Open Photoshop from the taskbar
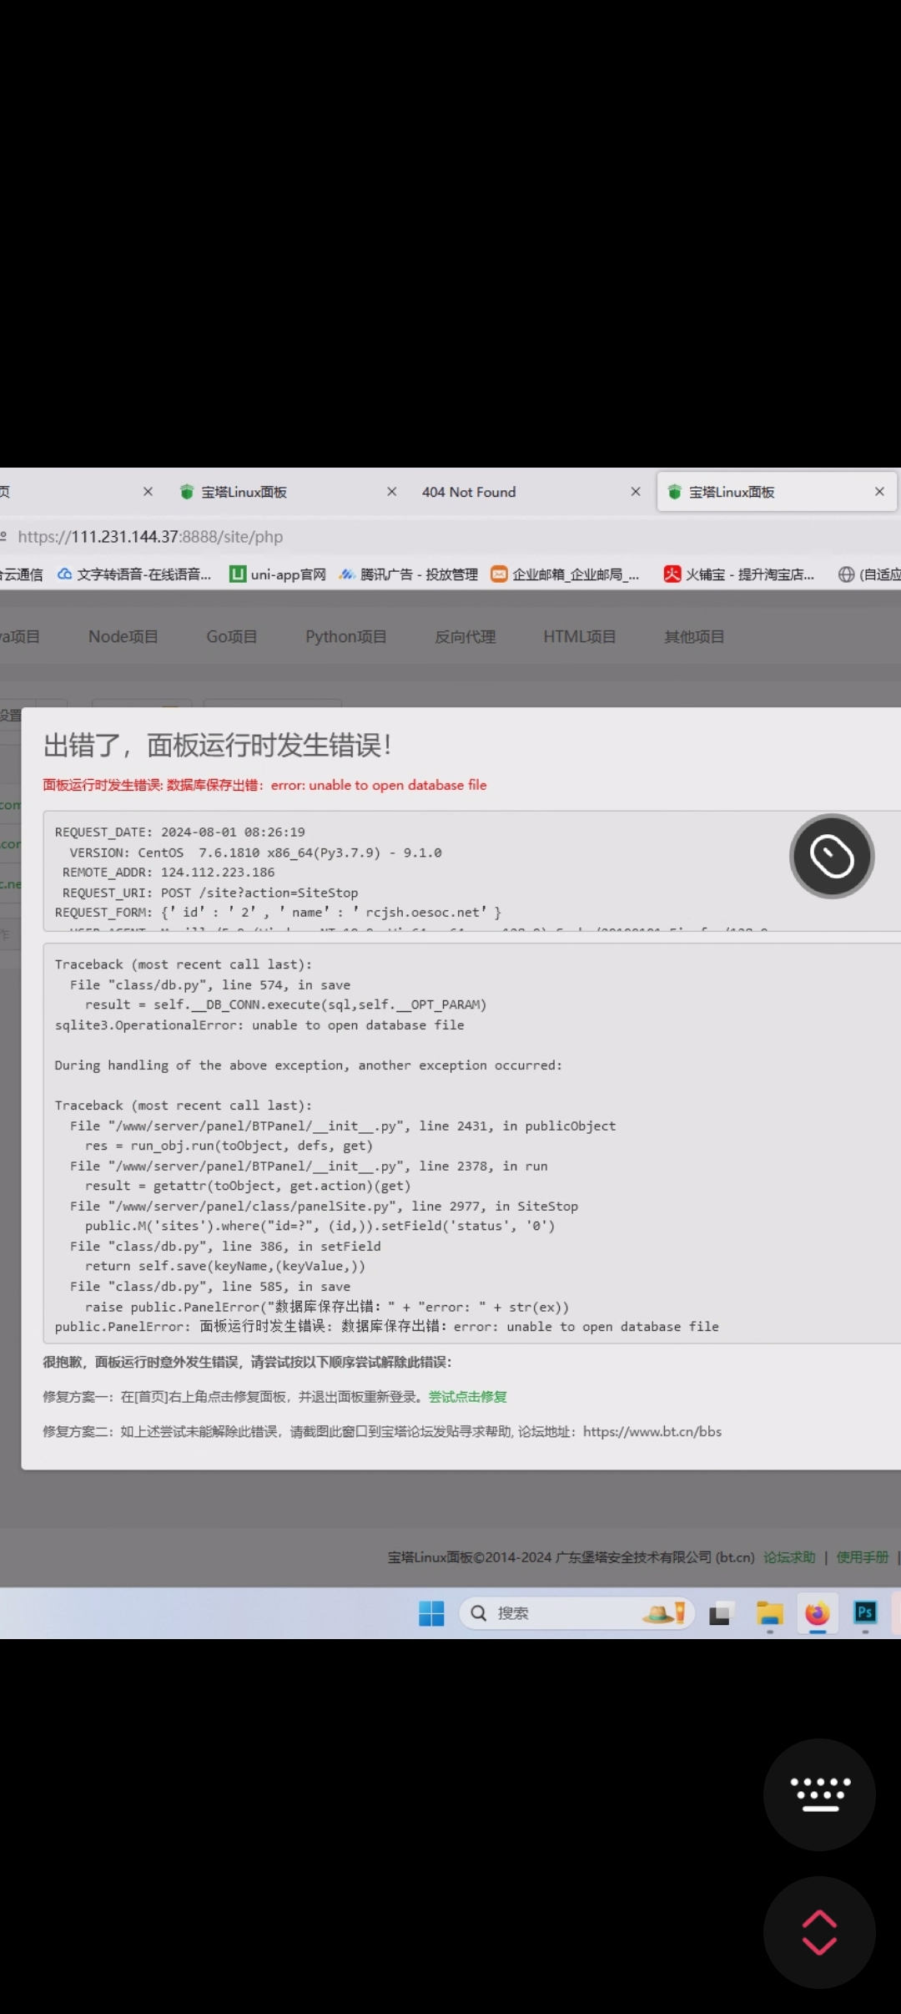901x2014 pixels. point(865,1612)
